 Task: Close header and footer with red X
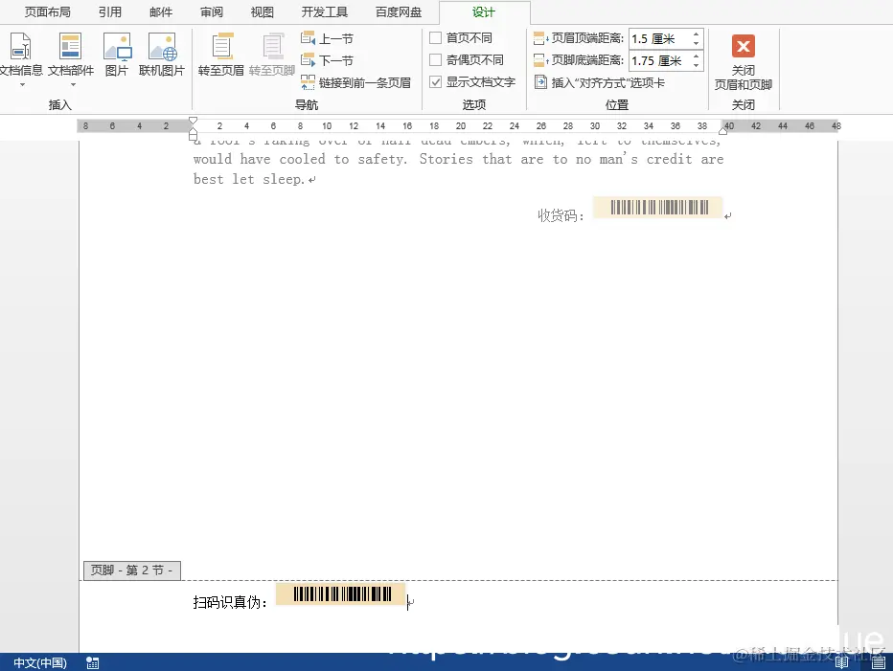tap(744, 47)
